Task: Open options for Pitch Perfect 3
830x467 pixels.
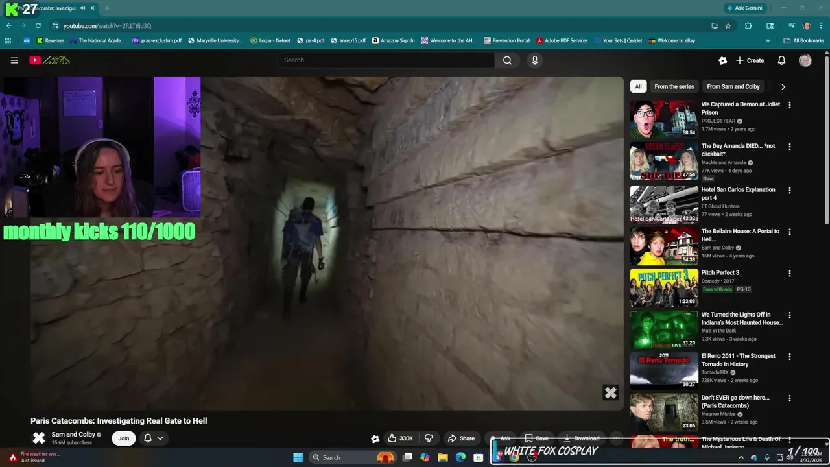Action: [789, 274]
